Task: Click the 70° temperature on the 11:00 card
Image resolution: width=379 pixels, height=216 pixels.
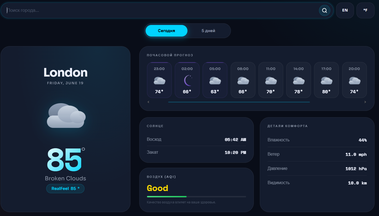Action: [x=271, y=92]
